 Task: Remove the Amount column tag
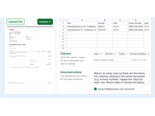click(x=115, y=54)
